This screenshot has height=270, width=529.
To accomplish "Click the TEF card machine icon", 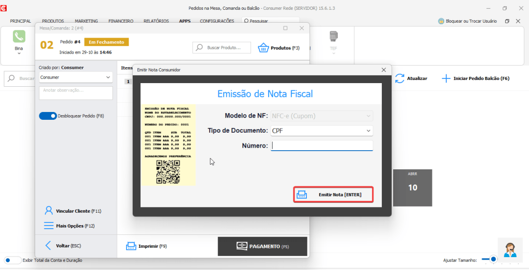I will pos(334,37).
